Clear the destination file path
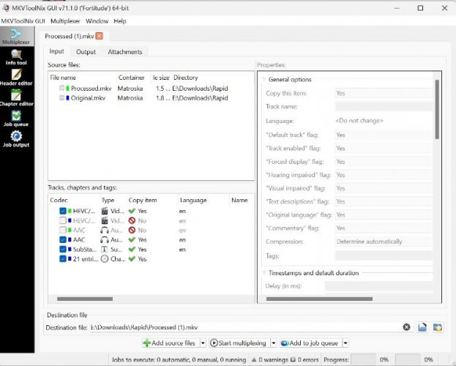 tap(406, 327)
